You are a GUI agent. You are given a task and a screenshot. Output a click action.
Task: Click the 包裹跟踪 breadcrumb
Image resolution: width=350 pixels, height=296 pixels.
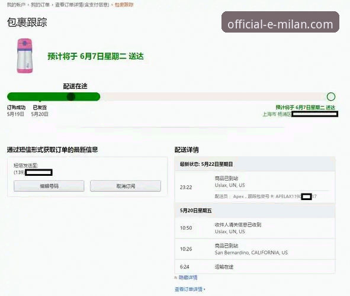point(124,5)
